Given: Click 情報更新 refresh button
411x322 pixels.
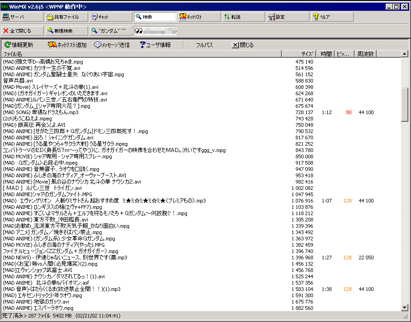Looking at the screenshot, I should (x=19, y=45).
